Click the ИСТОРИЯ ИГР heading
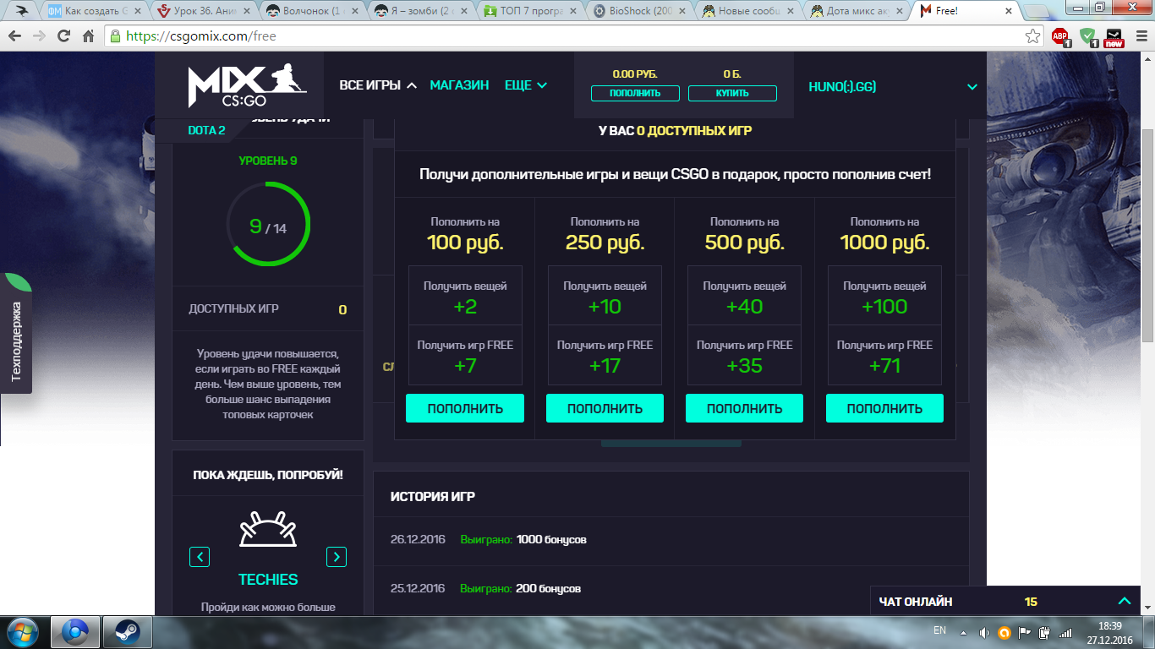The height and width of the screenshot is (649, 1155). tap(433, 496)
